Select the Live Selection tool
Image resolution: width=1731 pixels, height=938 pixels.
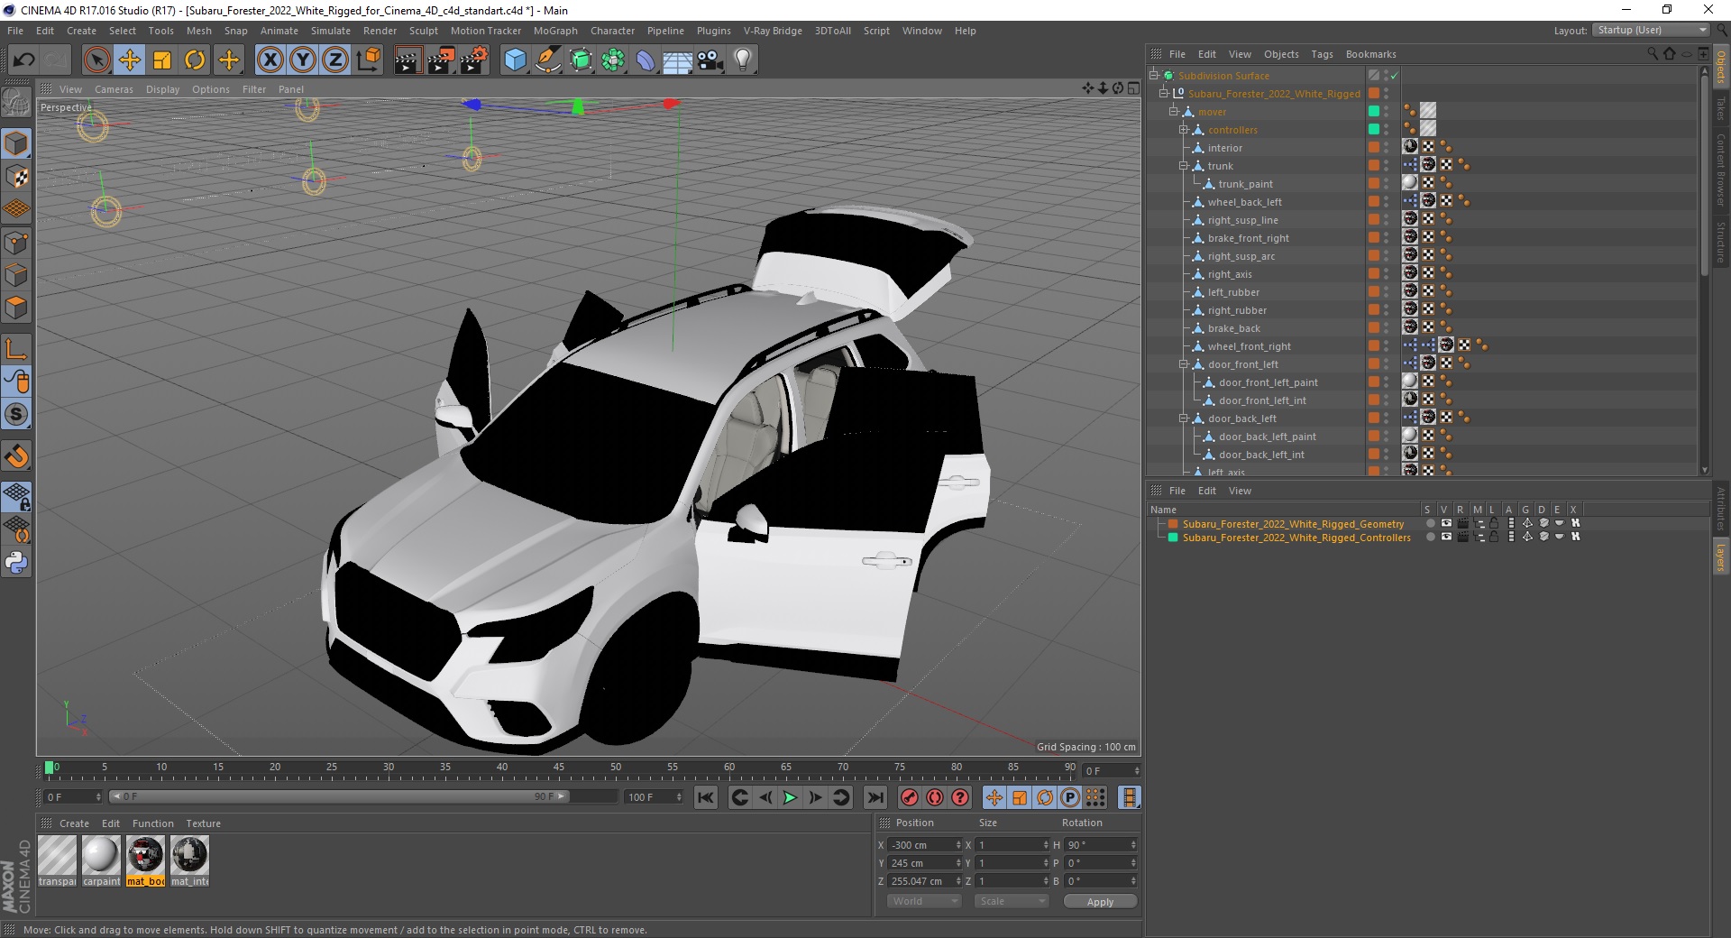pyautogui.click(x=96, y=60)
